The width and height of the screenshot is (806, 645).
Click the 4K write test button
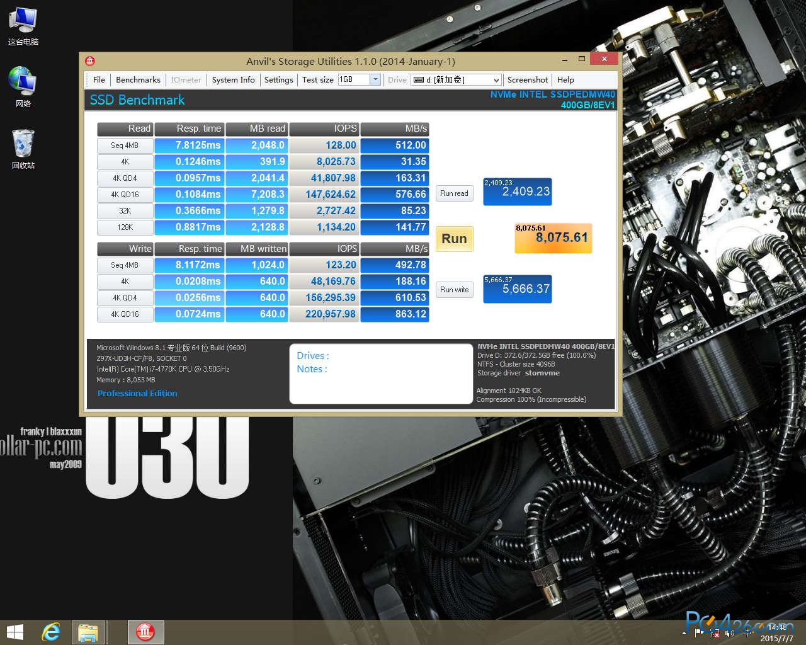[x=125, y=282]
